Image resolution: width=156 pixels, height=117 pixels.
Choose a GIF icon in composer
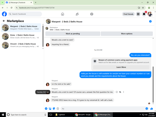click(58, 109)
